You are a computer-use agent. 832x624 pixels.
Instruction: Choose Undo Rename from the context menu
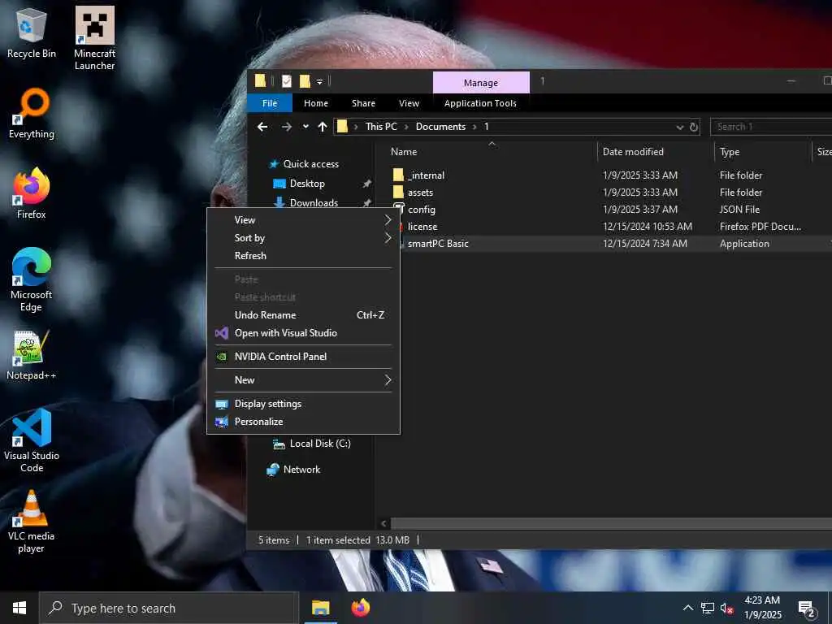(304, 315)
